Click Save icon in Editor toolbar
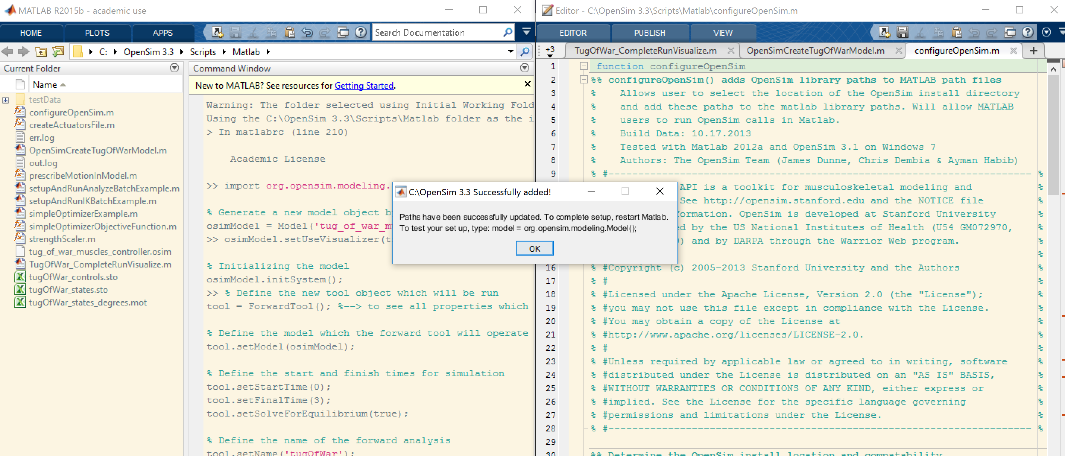1065x456 pixels. (903, 32)
